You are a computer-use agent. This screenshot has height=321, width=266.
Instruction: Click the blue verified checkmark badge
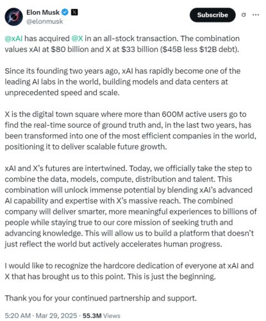pyautogui.click(x=65, y=12)
